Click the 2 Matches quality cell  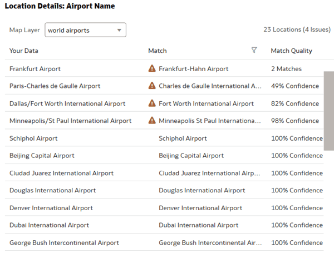[x=286, y=69]
